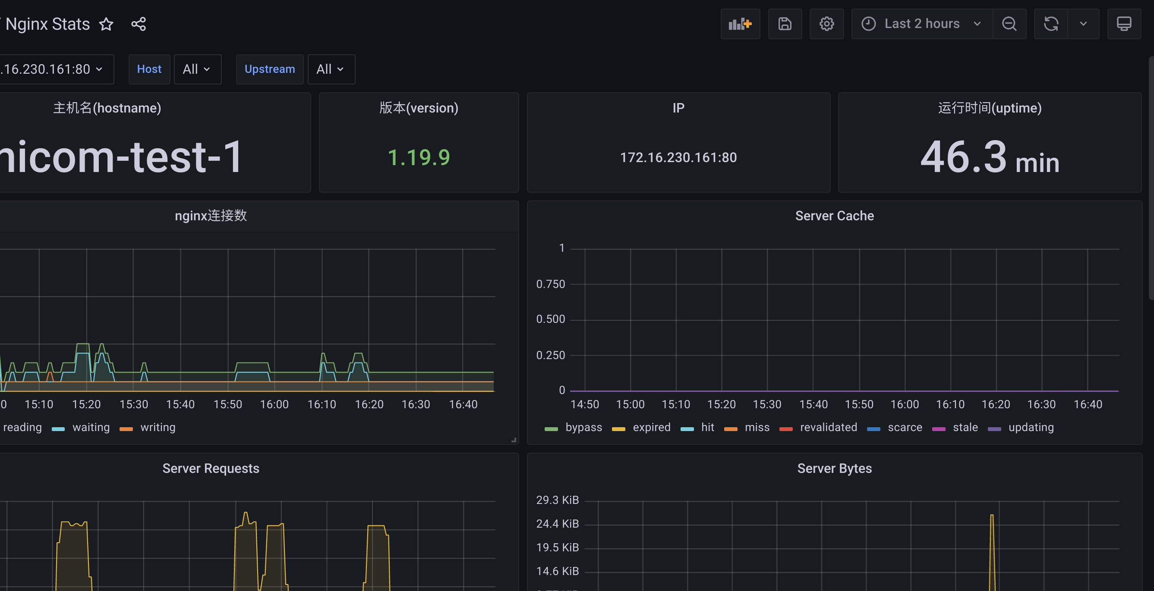Star the Nginx Stats dashboard
The height and width of the screenshot is (591, 1154).
106,24
